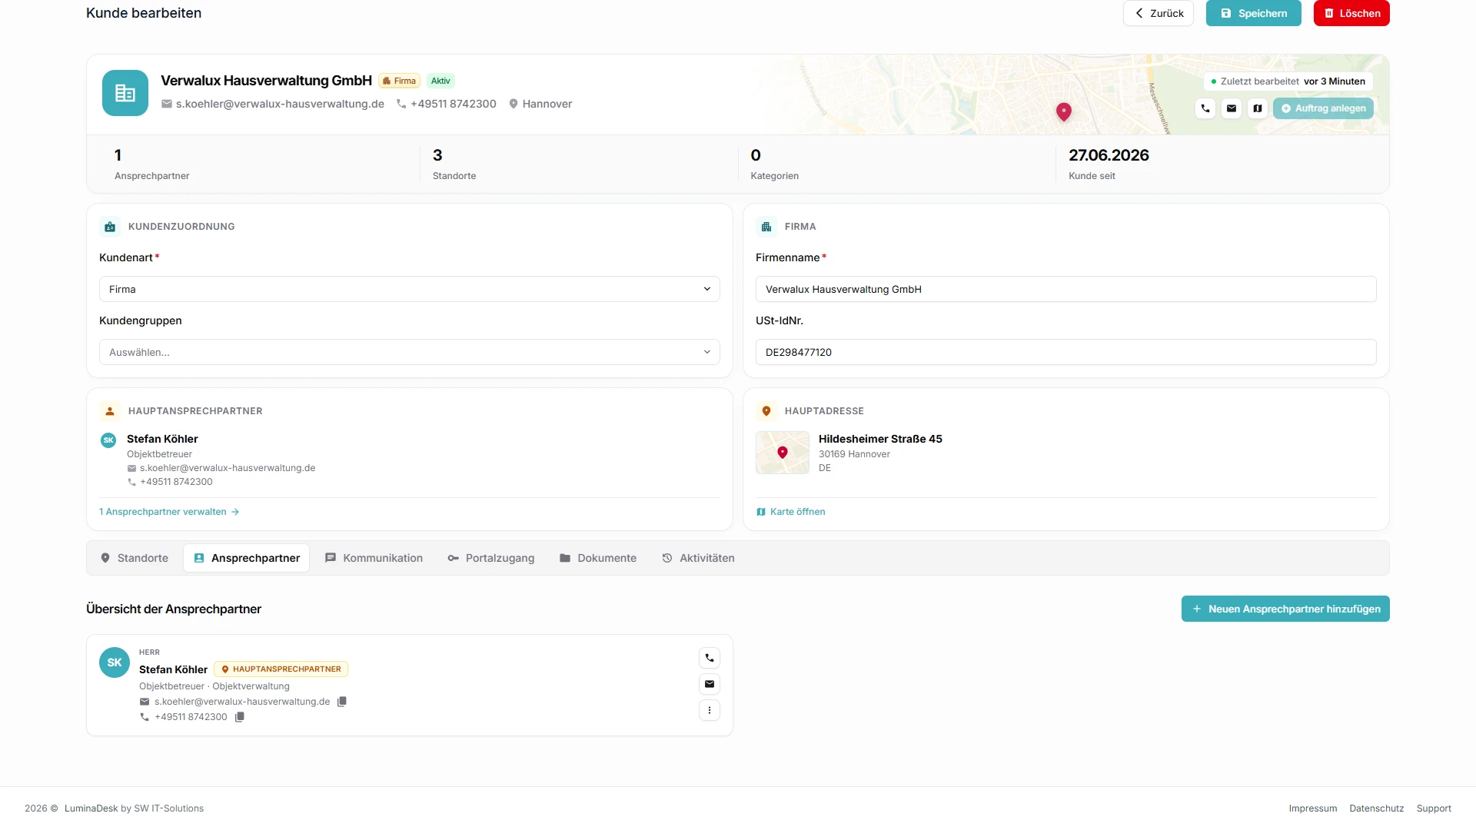Click the Aktiv status badge
Image resolution: width=1476 pixels, height=830 pixels.
pos(440,81)
